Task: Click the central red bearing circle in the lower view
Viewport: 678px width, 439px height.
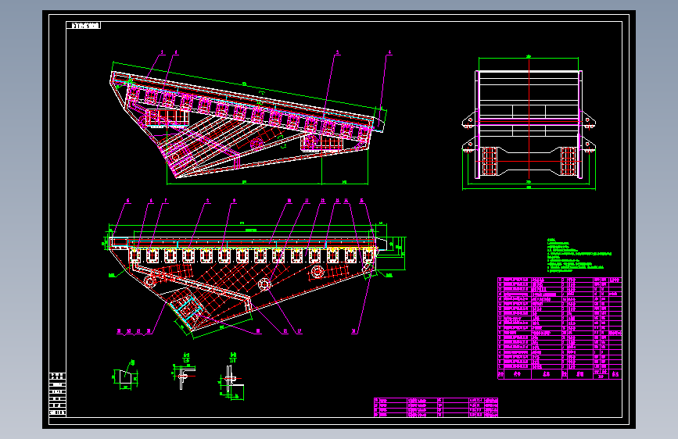Action: (264, 284)
